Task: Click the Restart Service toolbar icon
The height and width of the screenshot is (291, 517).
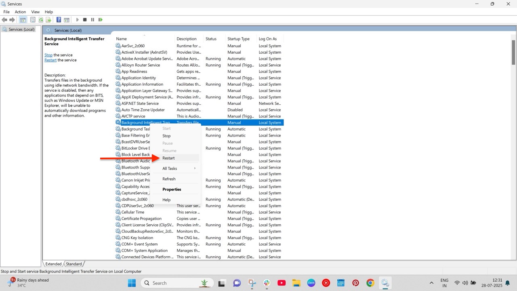Action: click(x=100, y=19)
